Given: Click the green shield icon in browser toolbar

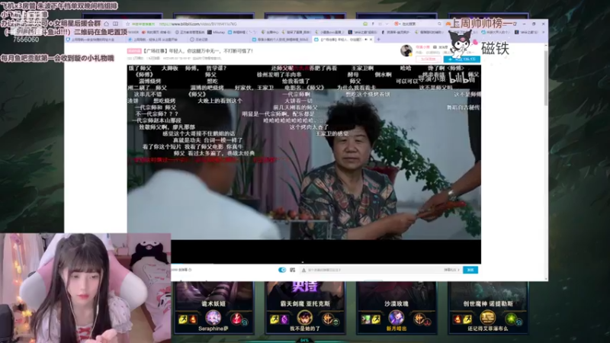Looking at the screenshot, I should (365, 24).
